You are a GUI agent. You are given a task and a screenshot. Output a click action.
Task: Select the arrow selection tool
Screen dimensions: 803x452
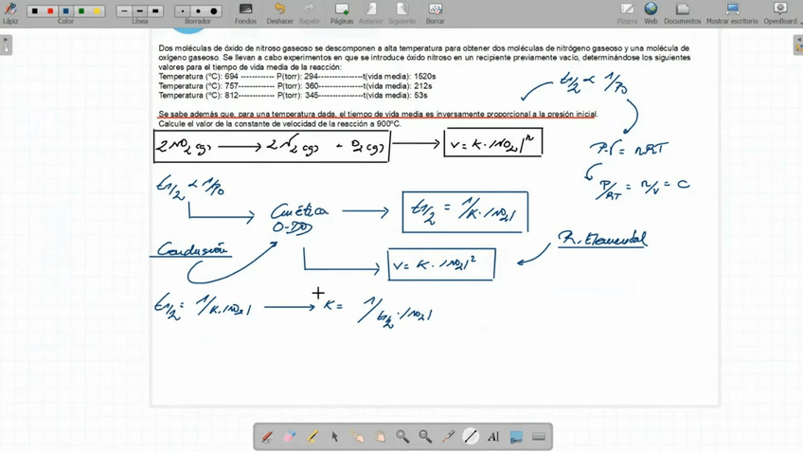click(334, 437)
